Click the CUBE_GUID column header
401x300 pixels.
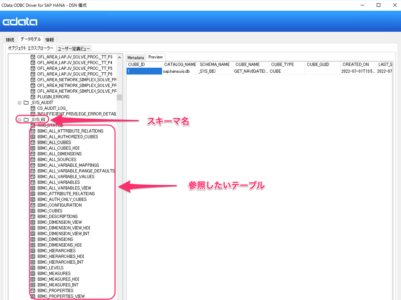tap(323, 64)
